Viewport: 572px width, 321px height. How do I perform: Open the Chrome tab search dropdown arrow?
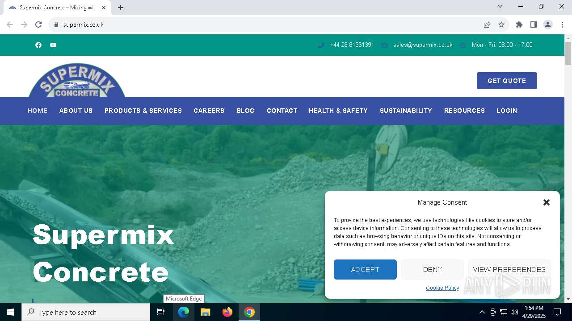point(500,6)
